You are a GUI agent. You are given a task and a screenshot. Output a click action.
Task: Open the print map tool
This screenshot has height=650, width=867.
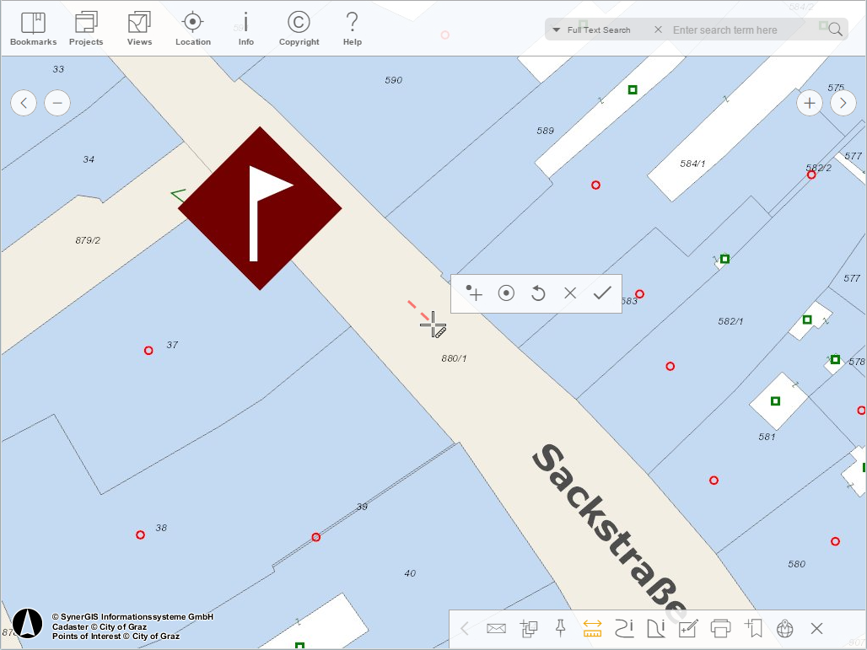721,628
